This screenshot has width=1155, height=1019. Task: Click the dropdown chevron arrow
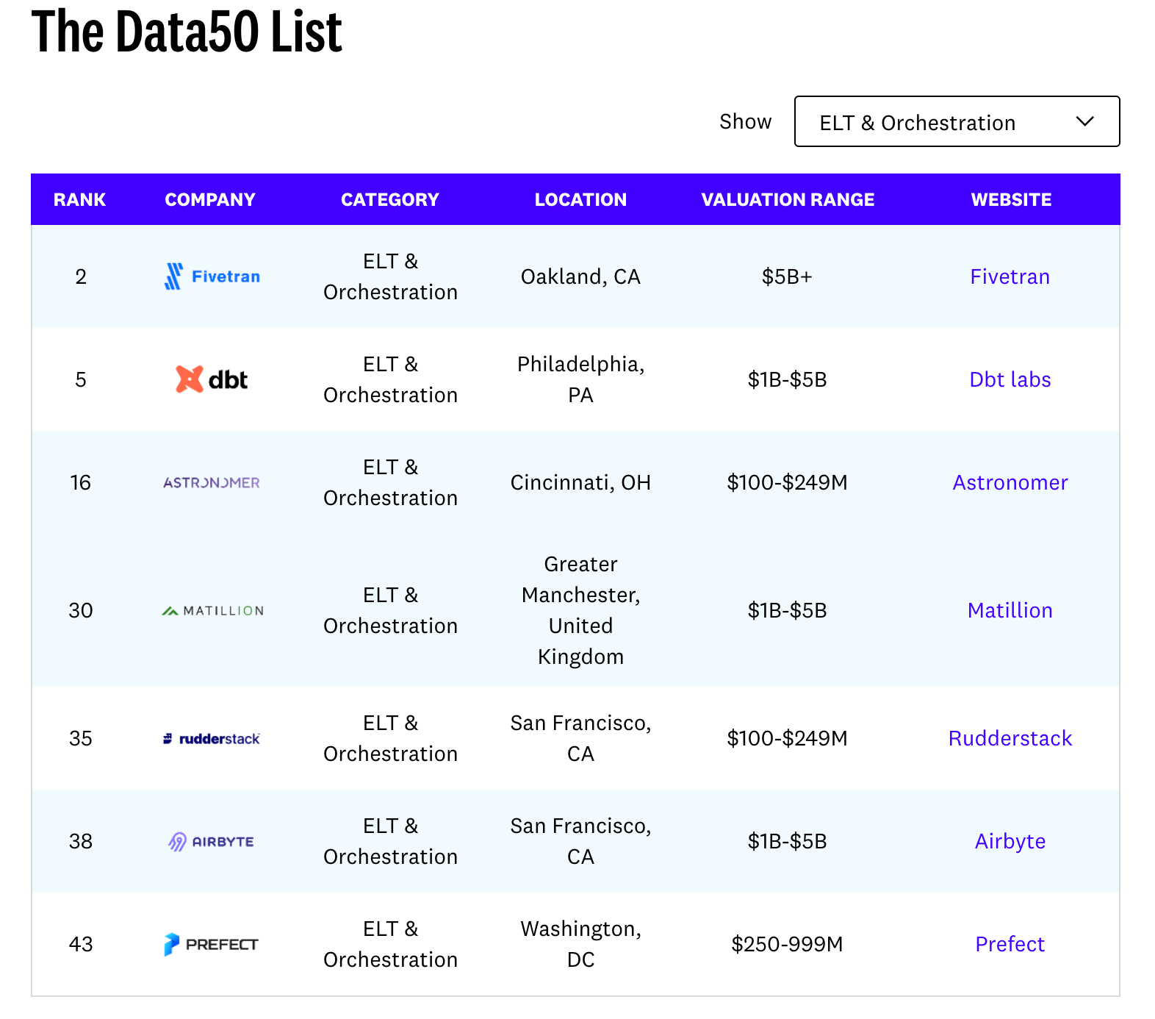pos(1084,121)
